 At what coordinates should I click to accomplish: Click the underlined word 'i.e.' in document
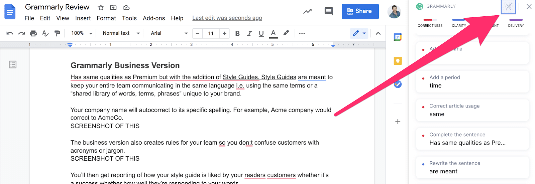coord(240,86)
